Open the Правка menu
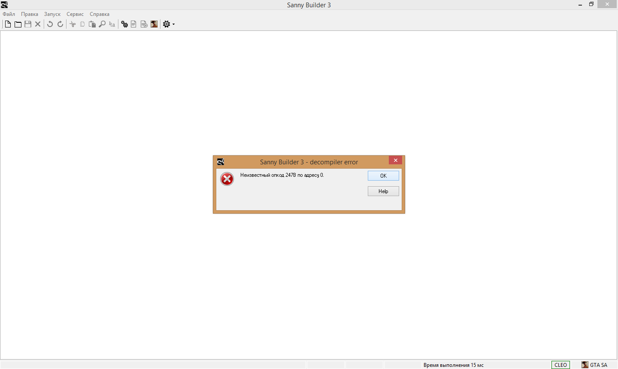This screenshot has width=618, height=369. [x=30, y=14]
